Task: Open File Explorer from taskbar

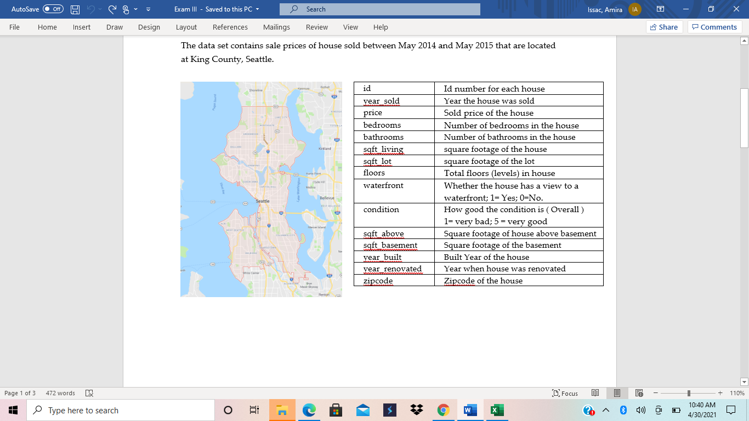Action: [282, 410]
